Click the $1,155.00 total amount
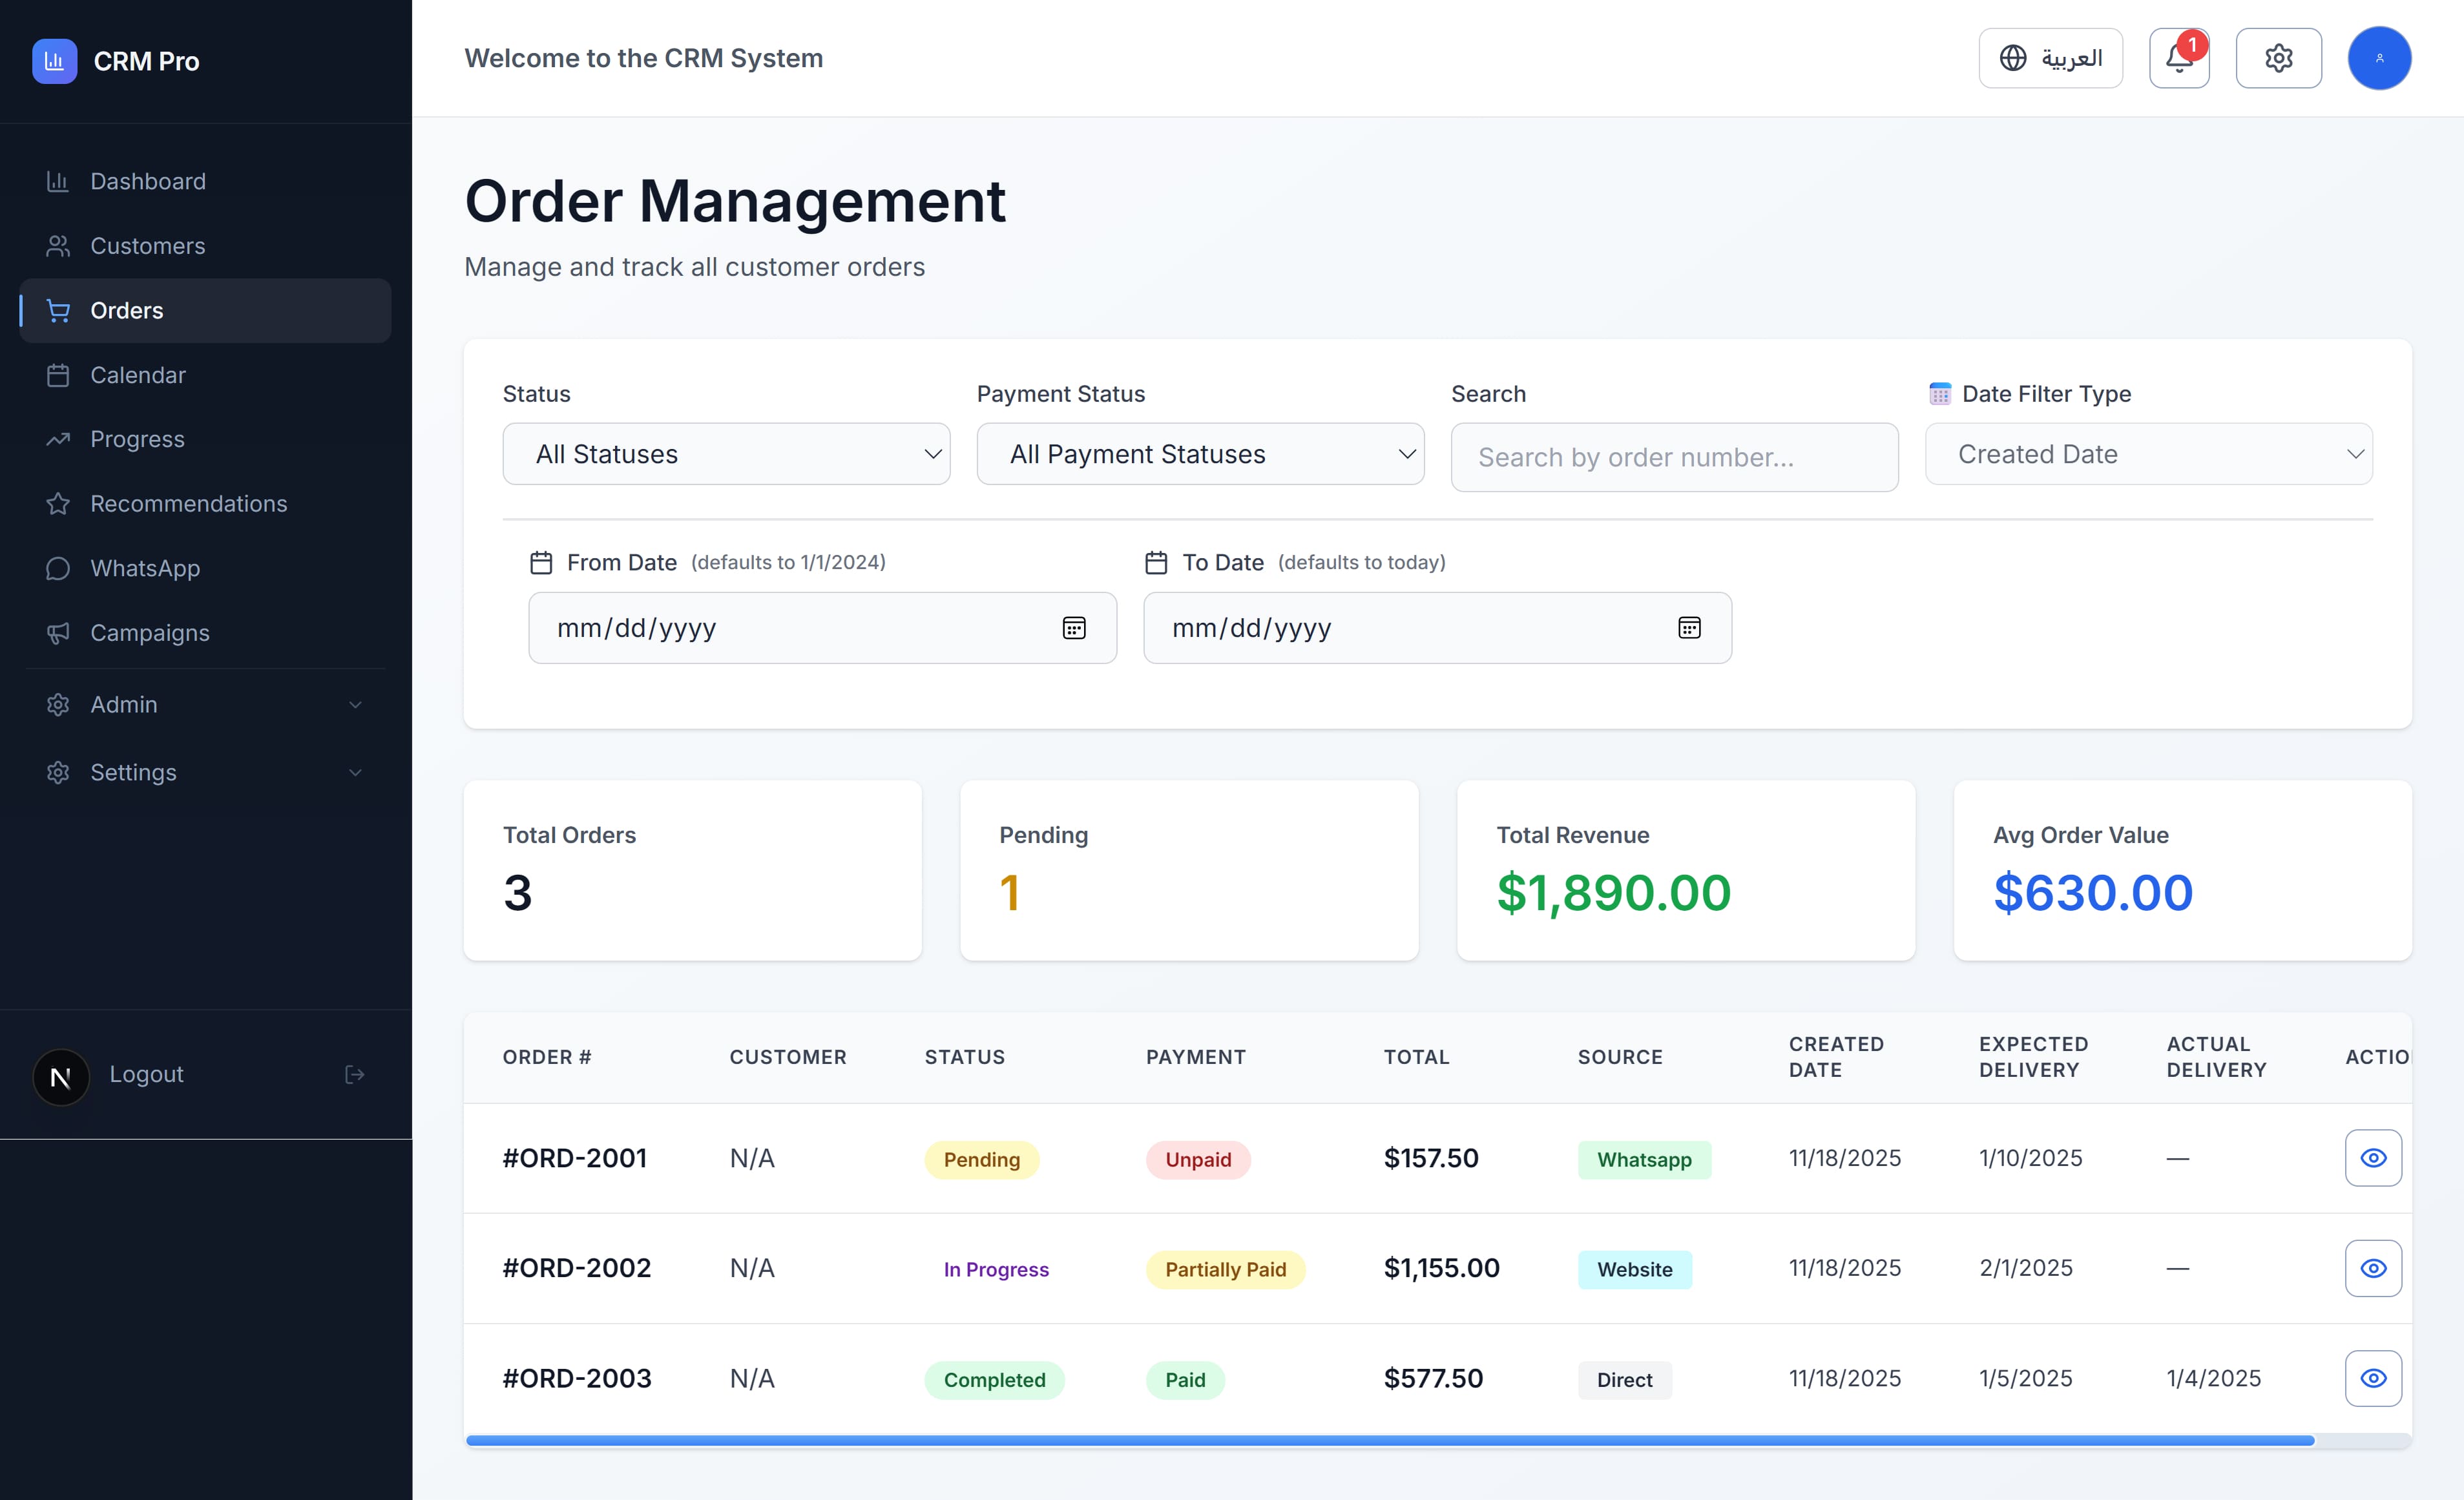 click(1441, 1268)
